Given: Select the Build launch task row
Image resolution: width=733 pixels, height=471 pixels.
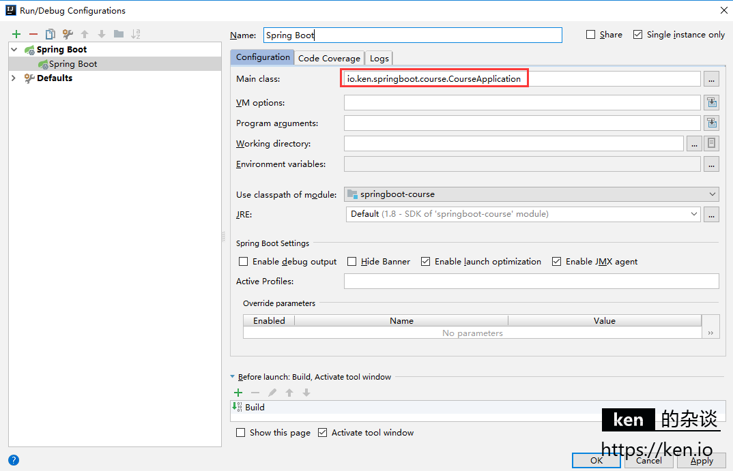Looking at the screenshot, I should pyautogui.click(x=478, y=407).
